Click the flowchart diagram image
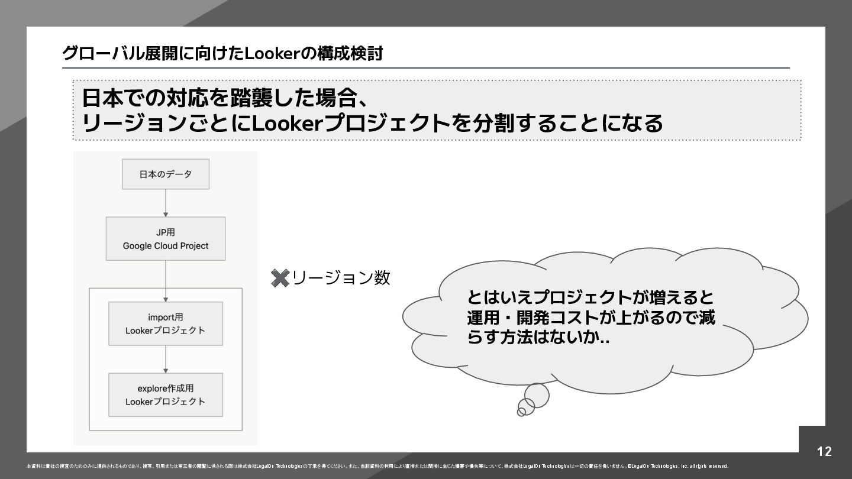This screenshot has width=852, height=479. pos(166,298)
